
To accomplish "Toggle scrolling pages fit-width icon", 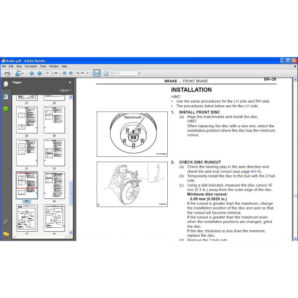I will tap(97, 73).
